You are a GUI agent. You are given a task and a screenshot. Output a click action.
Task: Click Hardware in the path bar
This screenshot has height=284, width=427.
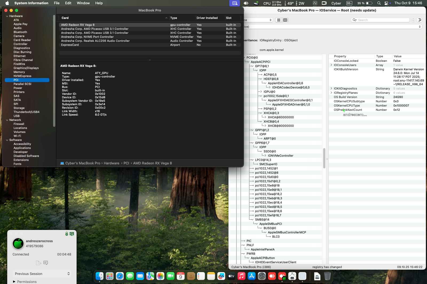tap(112, 163)
